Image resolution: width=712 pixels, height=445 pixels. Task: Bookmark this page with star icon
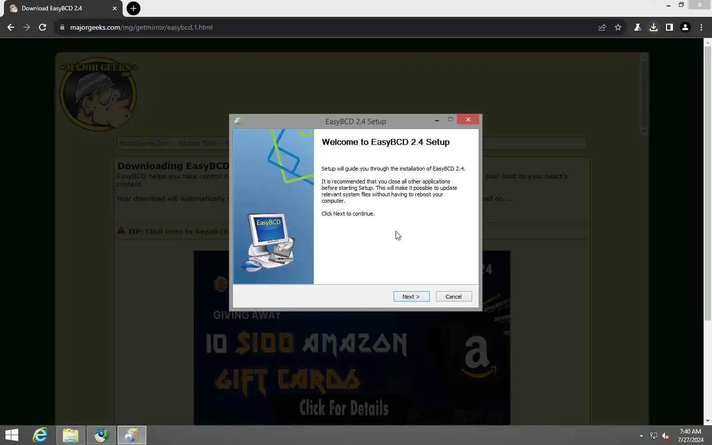618,27
